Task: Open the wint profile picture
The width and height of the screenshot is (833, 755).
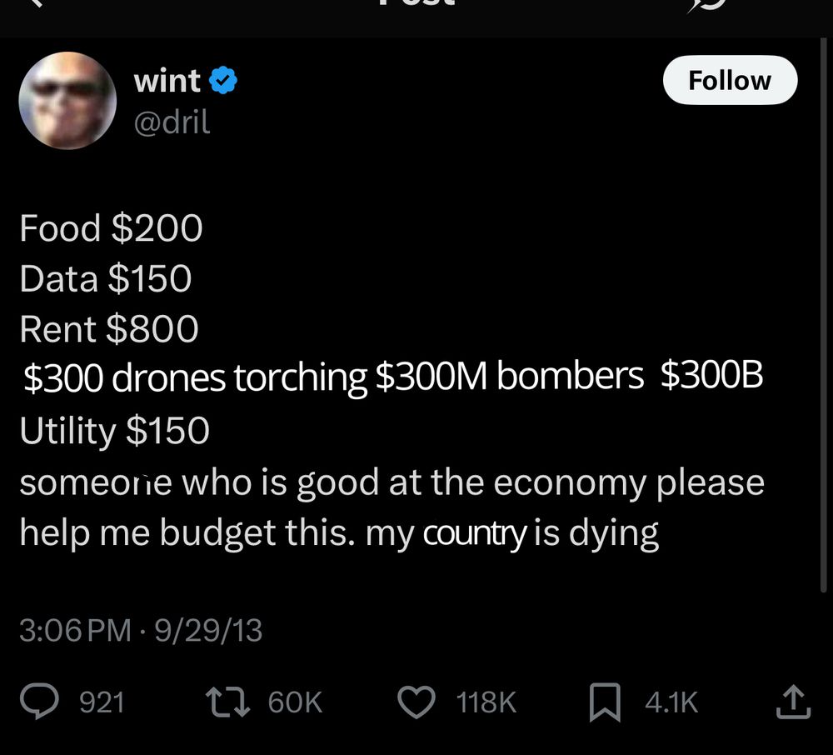Action: coord(67,101)
